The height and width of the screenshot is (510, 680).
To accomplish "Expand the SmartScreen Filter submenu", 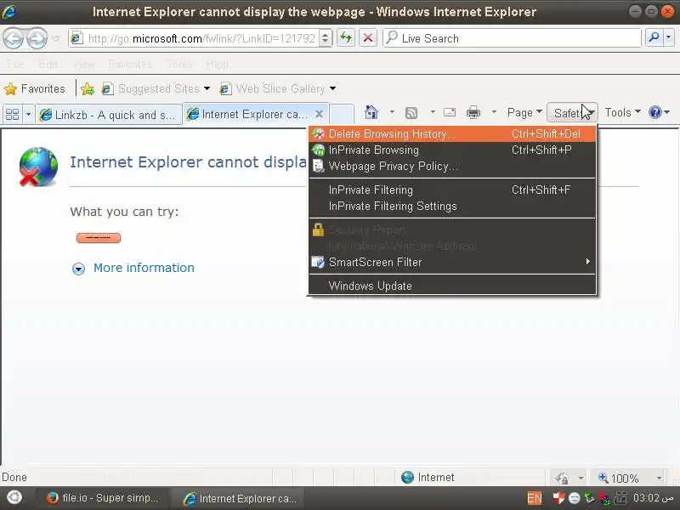I will click(x=452, y=262).
